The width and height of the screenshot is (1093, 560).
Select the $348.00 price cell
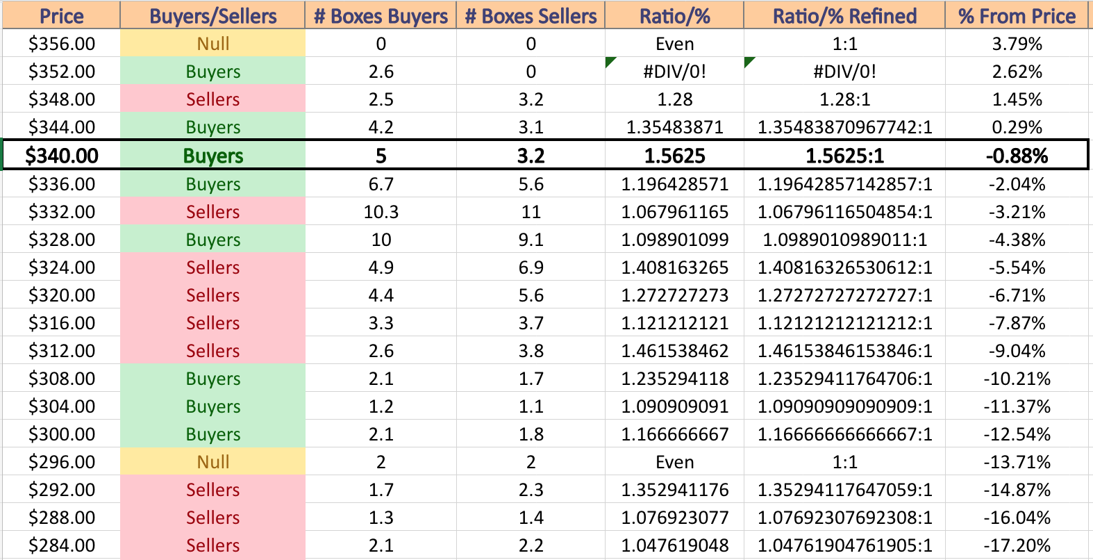click(x=61, y=99)
